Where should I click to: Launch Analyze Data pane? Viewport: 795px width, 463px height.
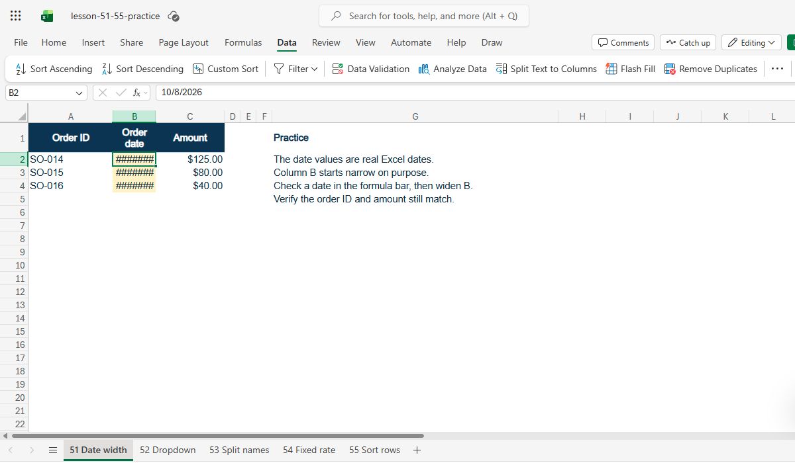(x=452, y=69)
